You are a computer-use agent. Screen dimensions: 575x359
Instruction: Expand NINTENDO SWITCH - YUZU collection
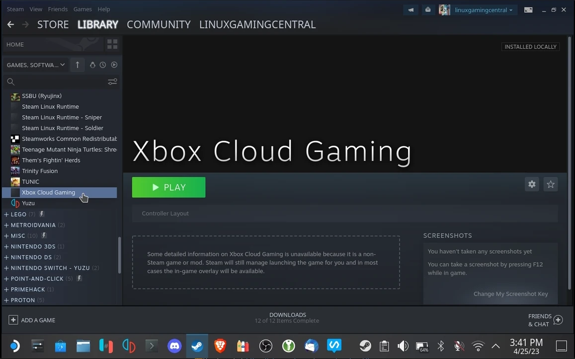(x=6, y=268)
